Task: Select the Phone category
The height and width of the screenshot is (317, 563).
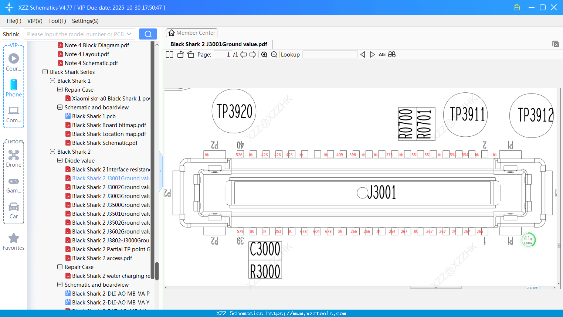Action: tap(14, 88)
